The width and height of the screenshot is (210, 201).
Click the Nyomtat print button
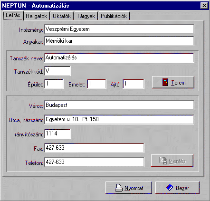[129, 188]
